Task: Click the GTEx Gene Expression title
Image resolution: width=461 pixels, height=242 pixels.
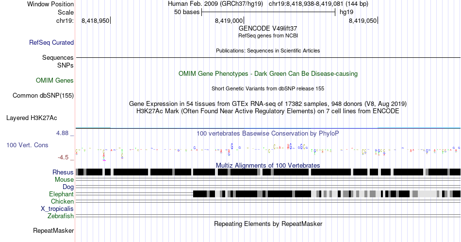Action: [x=268, y=104]
